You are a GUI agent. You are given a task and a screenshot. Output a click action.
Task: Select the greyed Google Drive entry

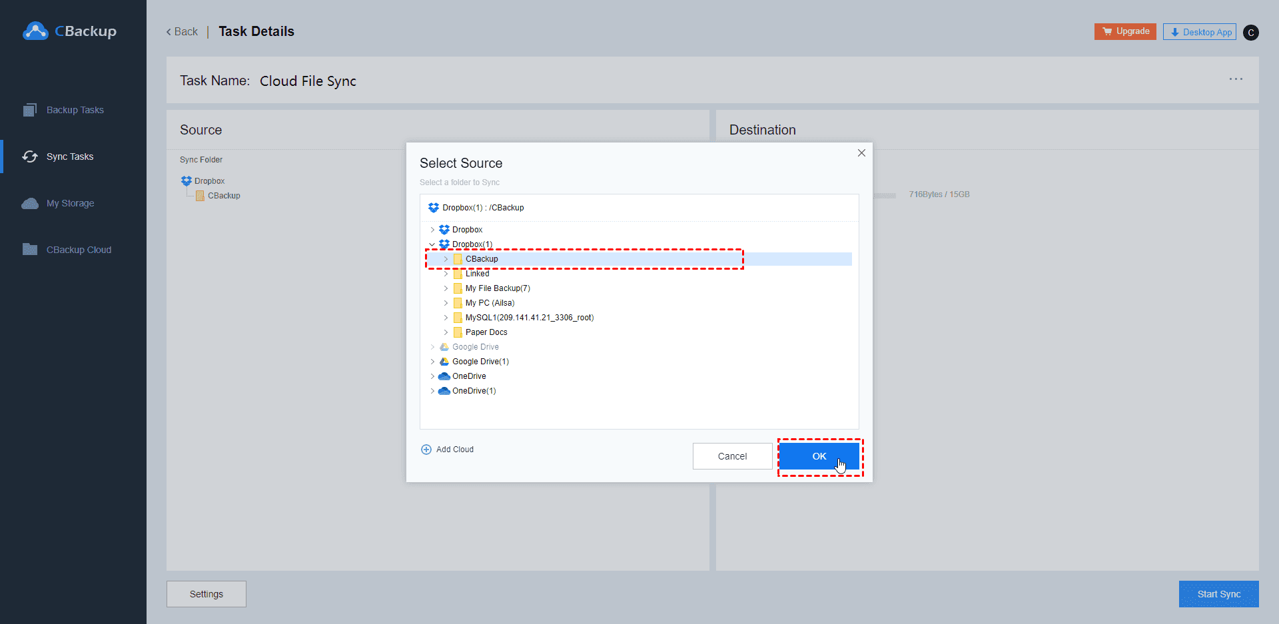476,347
